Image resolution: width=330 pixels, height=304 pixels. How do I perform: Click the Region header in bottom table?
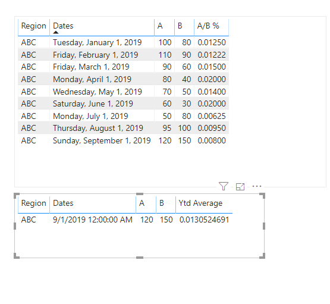pos(34,203)
